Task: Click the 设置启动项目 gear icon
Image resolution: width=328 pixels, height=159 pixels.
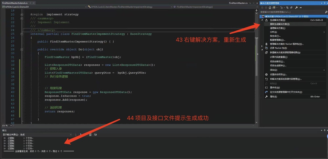Action: click(x=266, y=74)
